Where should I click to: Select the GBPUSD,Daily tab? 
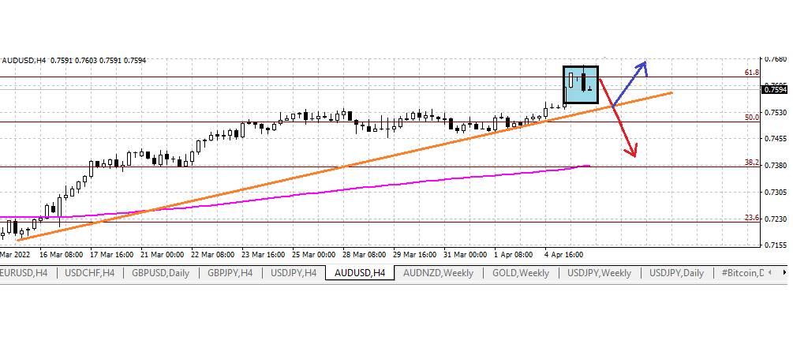pos(161,273)
